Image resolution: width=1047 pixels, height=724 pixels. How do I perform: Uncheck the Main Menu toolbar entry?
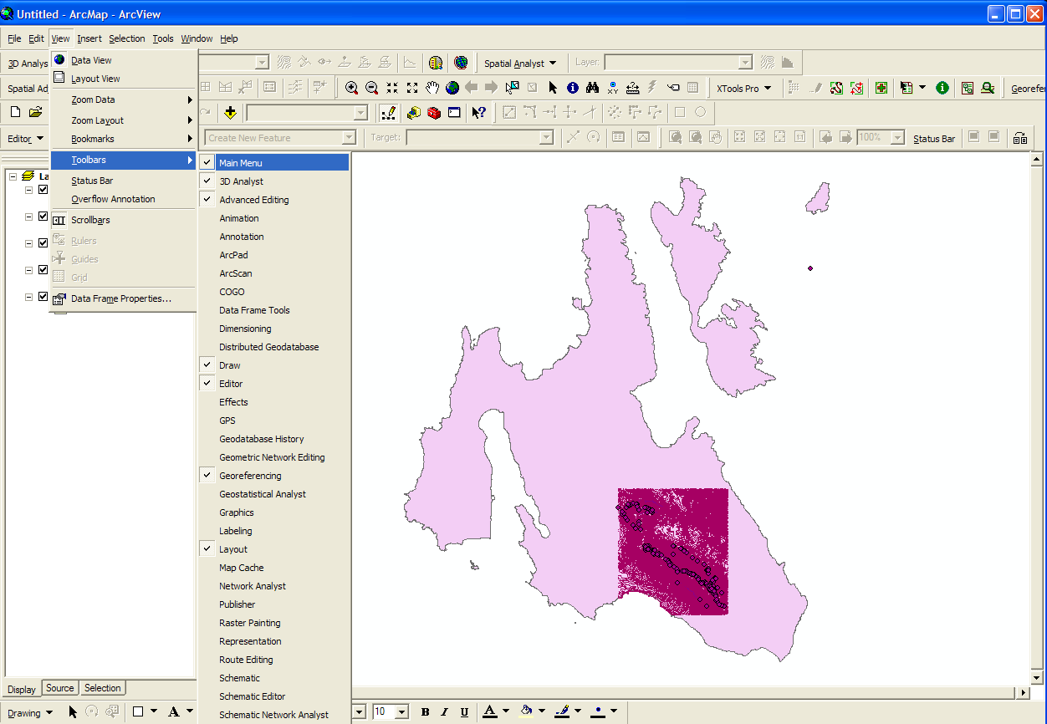(x=273, y=163)
